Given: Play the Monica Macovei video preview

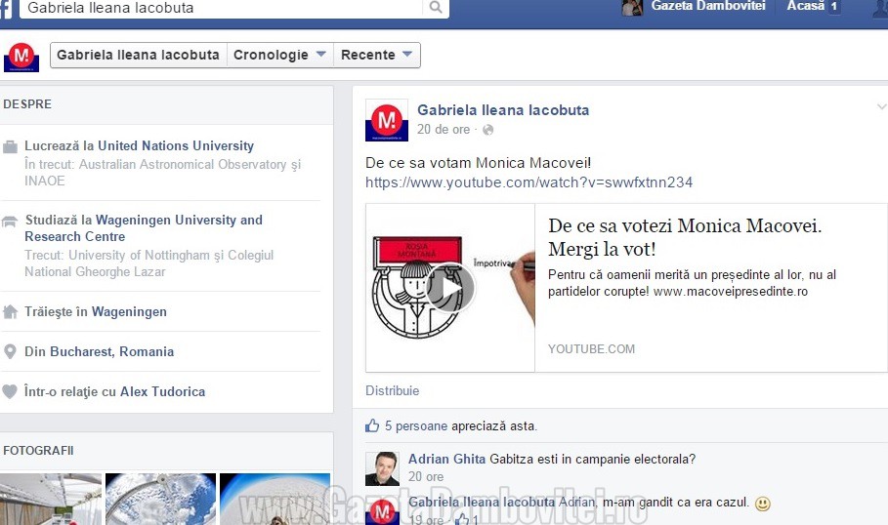Looking at the screenshot, I should point(449,288).
